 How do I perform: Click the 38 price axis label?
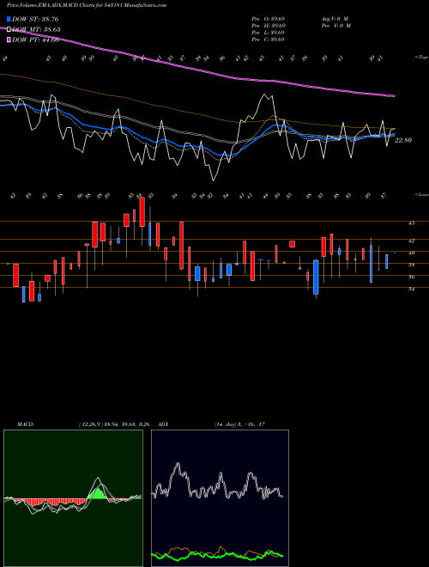(411, 265)
